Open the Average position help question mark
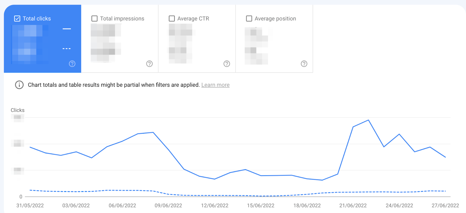The image size is (466, 213). [x=304, y=64]
